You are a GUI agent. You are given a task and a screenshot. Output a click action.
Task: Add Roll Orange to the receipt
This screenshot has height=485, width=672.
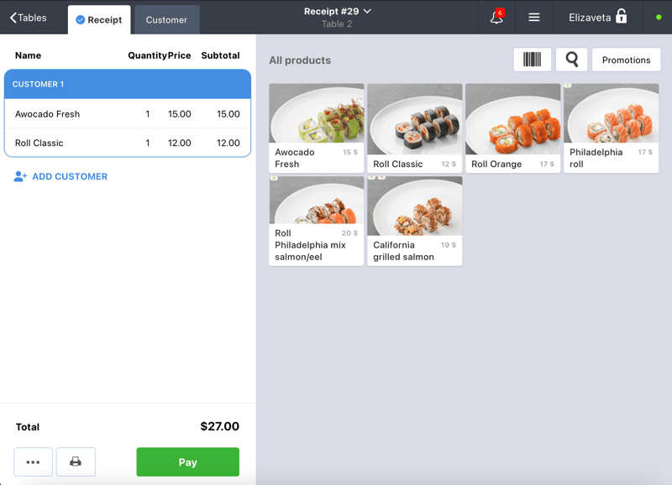tap(512, 128)
